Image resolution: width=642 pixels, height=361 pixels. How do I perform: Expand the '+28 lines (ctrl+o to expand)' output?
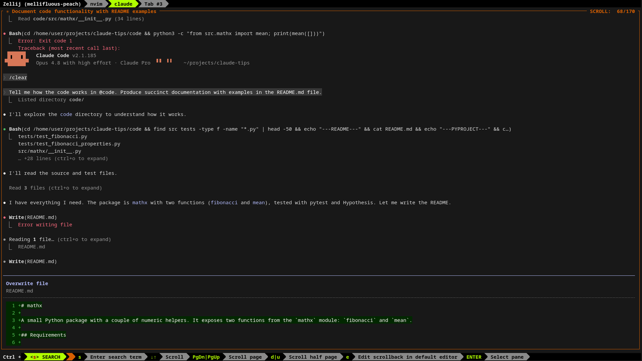pyautogui.click(x=63, y=158)
